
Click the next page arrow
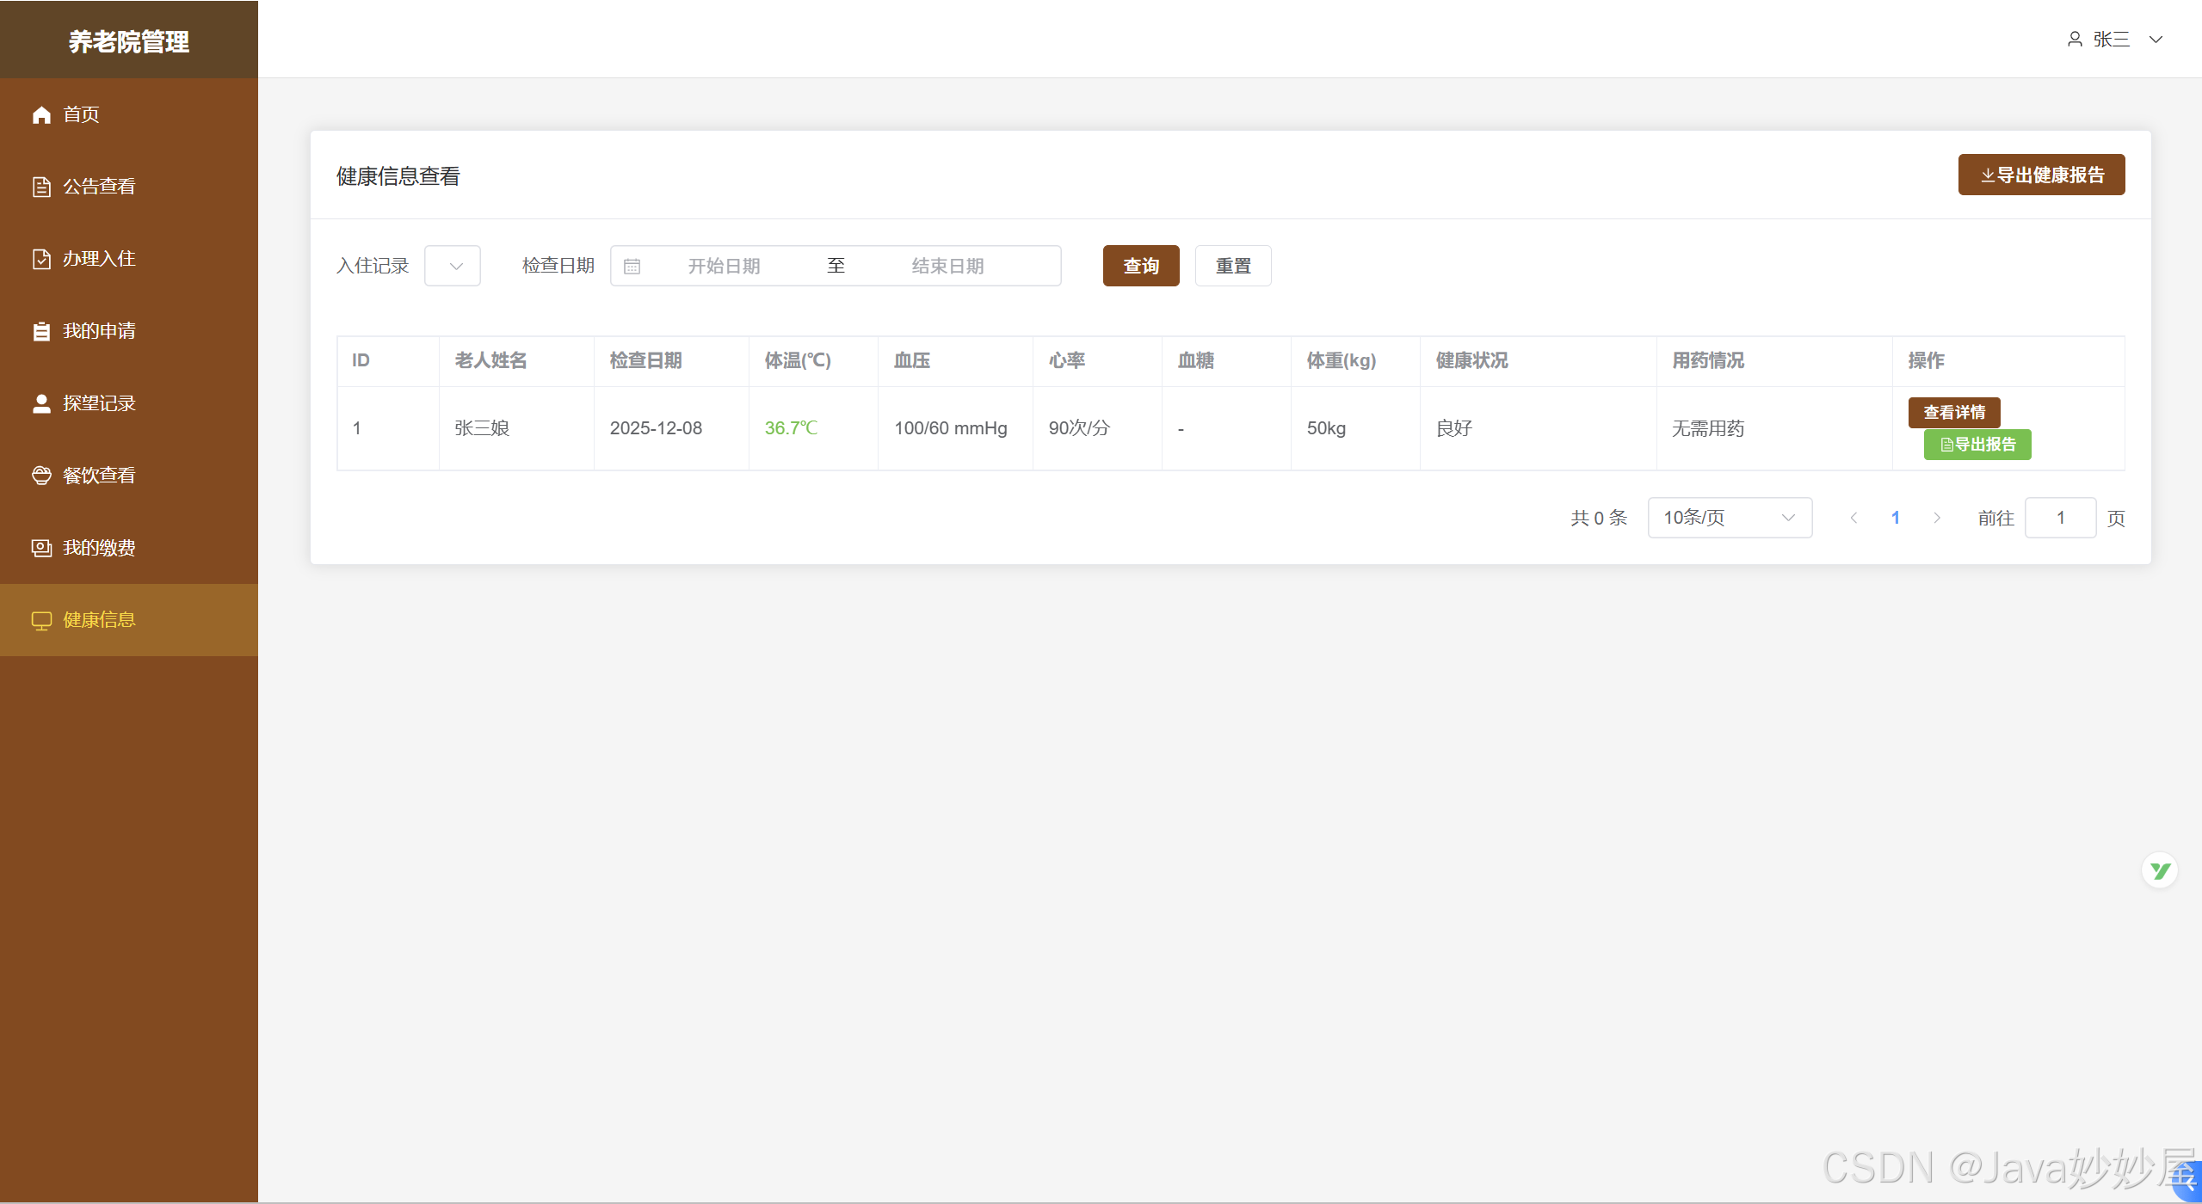1936,518
